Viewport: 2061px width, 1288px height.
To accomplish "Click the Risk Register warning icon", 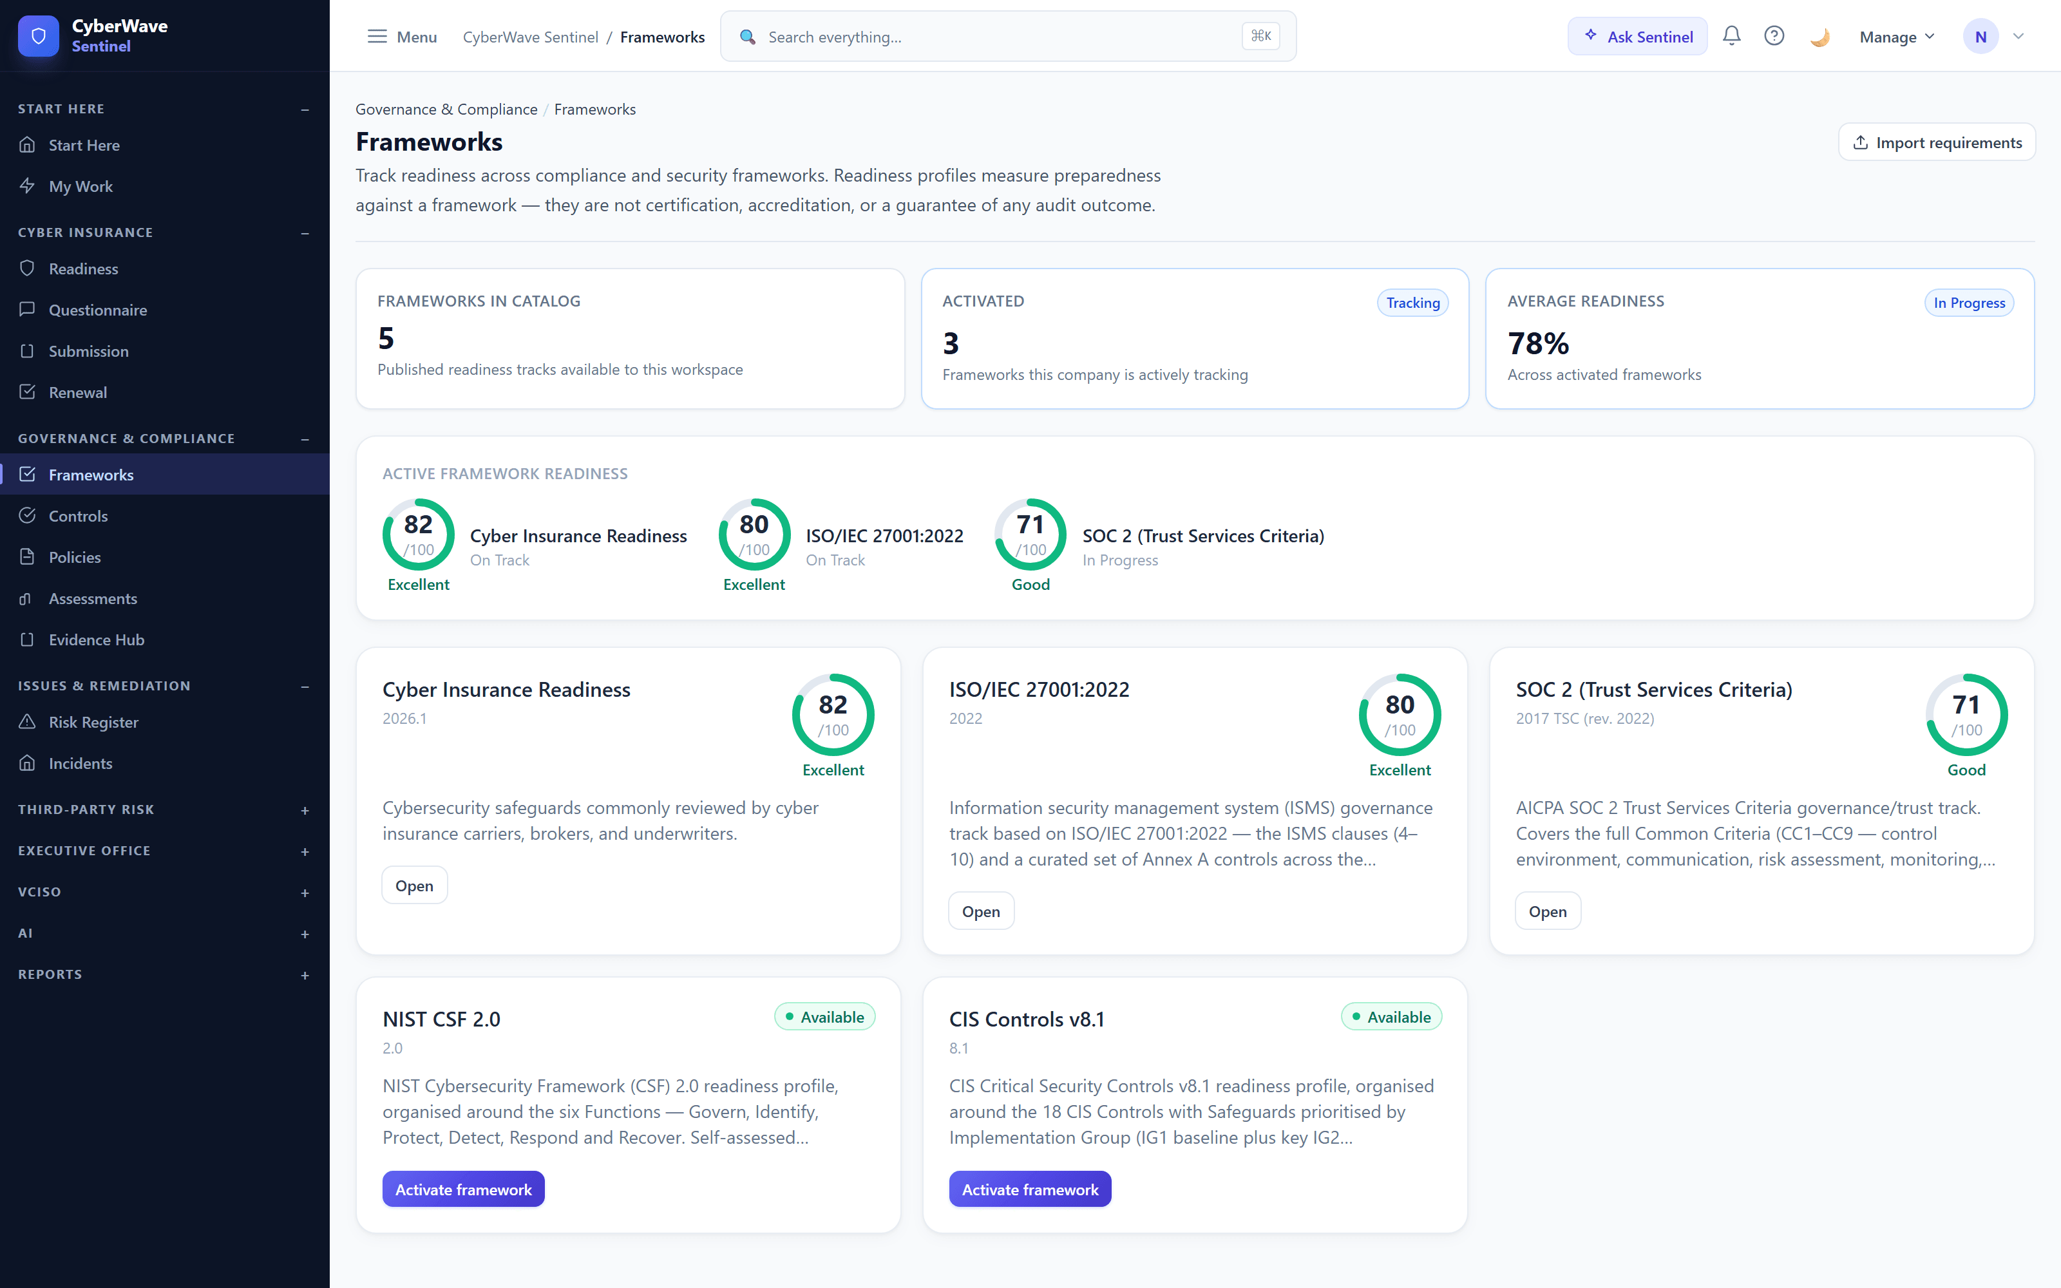I will pos(27,721).
